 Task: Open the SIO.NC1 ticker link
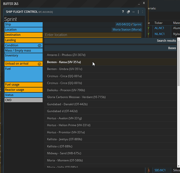pos(160,170)
